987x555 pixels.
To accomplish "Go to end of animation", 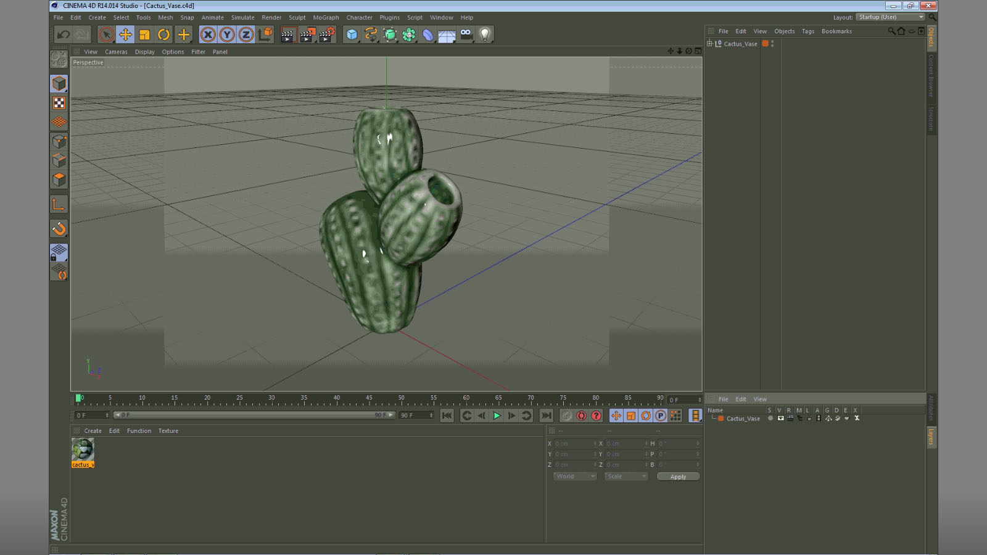I will 547,416.
